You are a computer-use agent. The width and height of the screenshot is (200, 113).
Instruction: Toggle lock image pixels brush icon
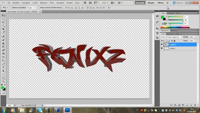(x=169, y=41)
